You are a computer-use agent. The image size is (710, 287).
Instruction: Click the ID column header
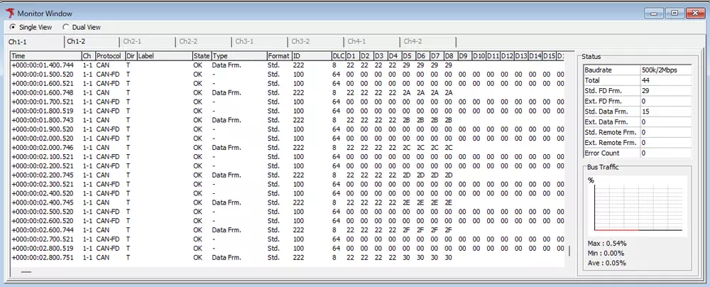coord(310,55)
